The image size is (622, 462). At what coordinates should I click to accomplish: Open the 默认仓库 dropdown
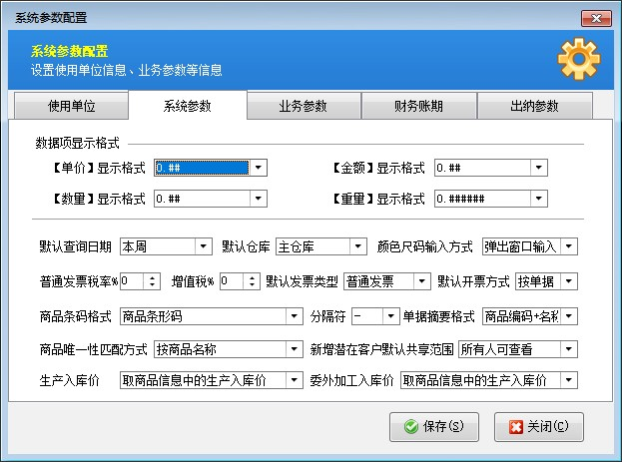pyautogui.click(x=358, y=246)
